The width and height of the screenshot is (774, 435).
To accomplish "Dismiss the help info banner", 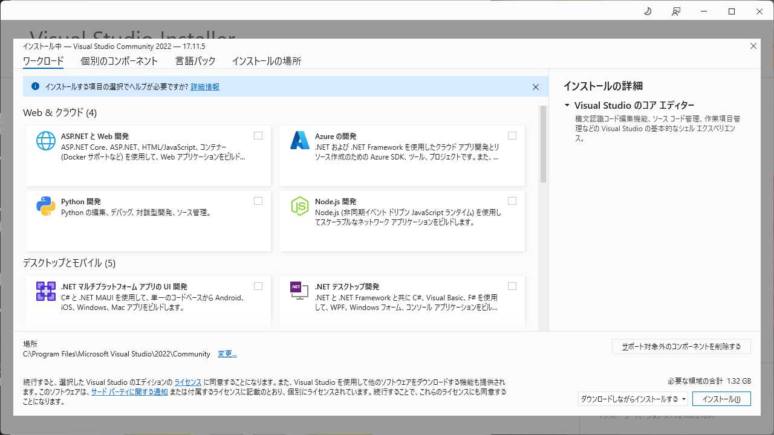I will pos(536,87).
